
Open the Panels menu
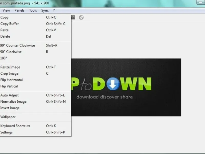tap(19, 11)
